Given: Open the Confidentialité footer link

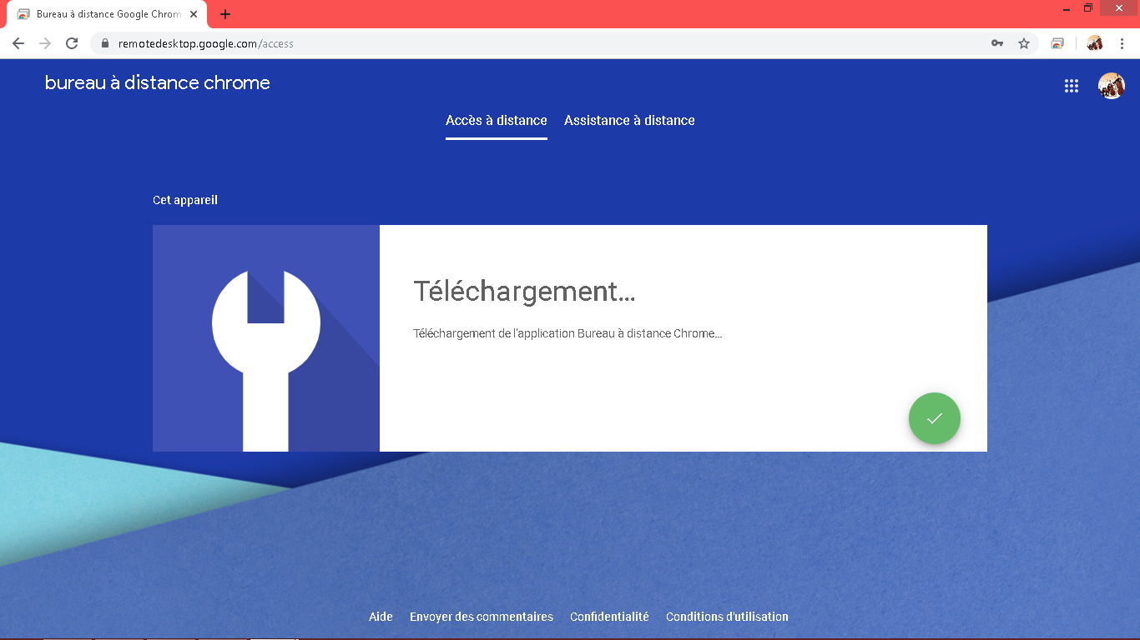Looking at the screenshot, I should point(609,617).
